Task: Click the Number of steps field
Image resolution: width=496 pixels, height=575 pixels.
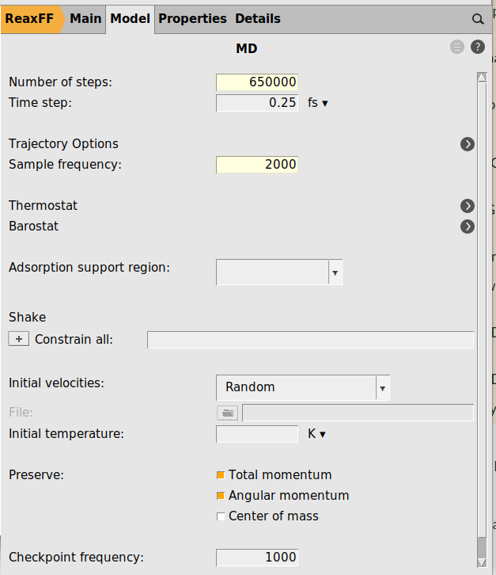Action: [257, 82]
